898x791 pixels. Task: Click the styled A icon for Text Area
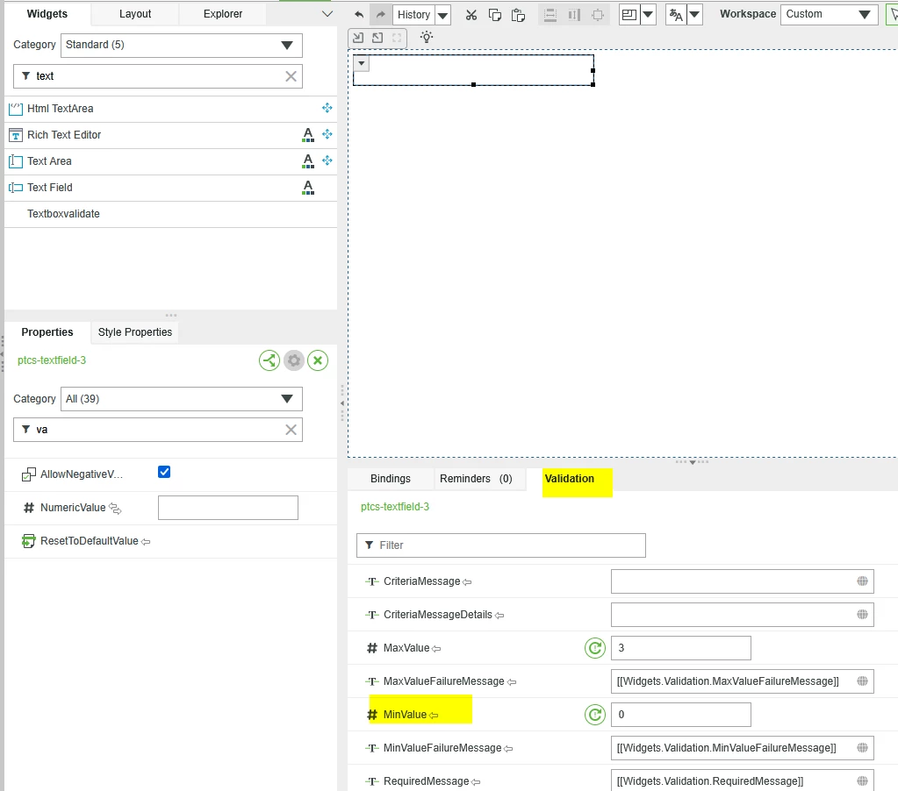coord(308,161)
